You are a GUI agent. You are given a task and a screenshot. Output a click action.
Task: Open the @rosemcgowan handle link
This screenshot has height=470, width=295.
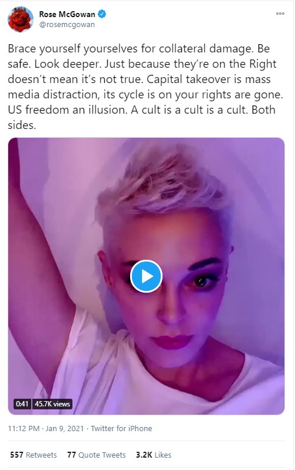[x=67, y=25]
